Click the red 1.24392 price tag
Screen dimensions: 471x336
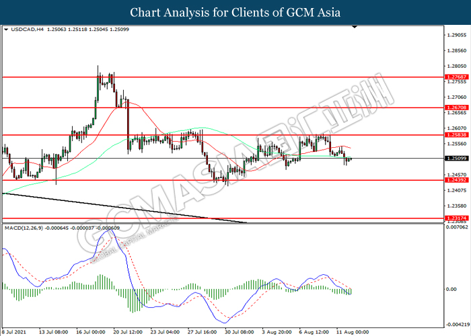[x=456, y=181]
